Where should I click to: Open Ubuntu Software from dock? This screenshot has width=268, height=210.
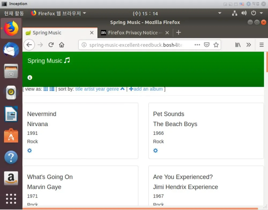pyautogui.click(x=11, y=136)
